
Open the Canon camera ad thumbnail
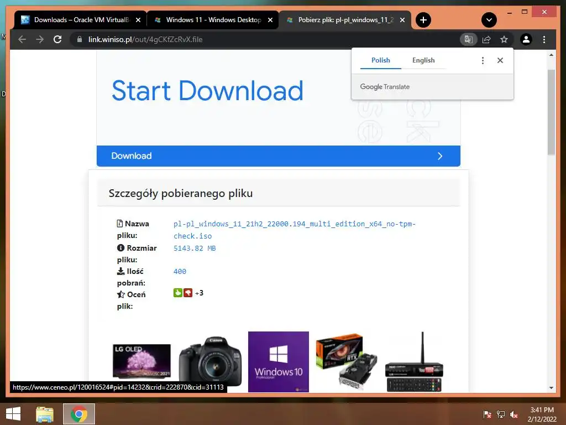210,361
